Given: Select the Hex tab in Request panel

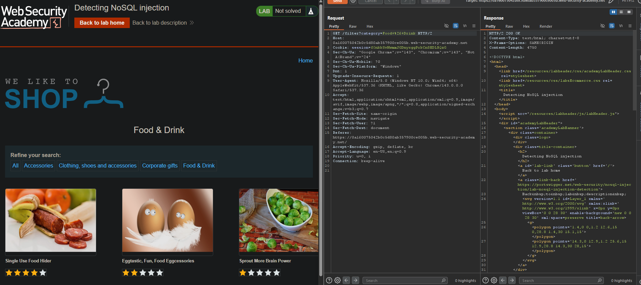Looking at the screenshot, I should 370,26.
